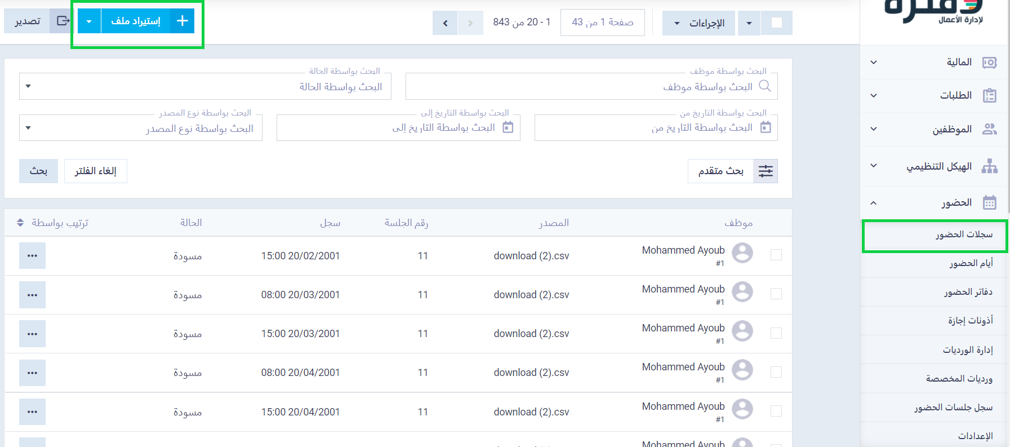The width and height of the screenshot is (1010, 447).
Task: Click the search by date to field
Action: tap(398, 128)
